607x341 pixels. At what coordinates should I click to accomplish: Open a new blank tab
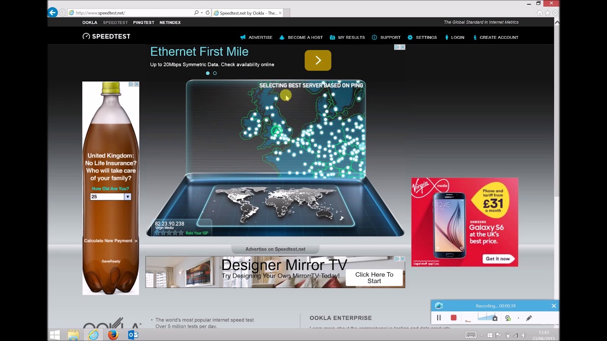coord(287,13)
